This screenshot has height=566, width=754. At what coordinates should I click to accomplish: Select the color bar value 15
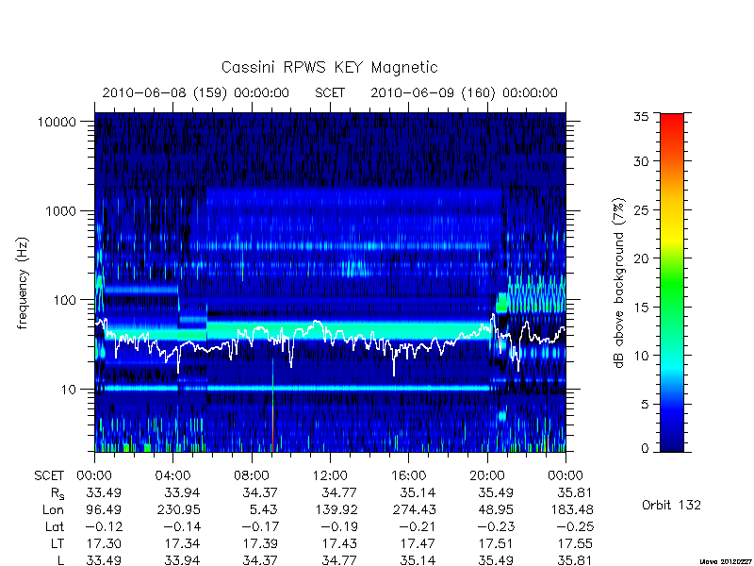pyautogui.click(x=641, y=308)
